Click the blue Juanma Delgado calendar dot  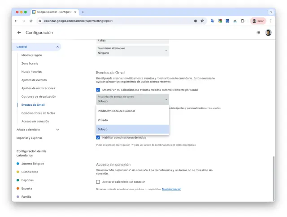tap(17, 164)
